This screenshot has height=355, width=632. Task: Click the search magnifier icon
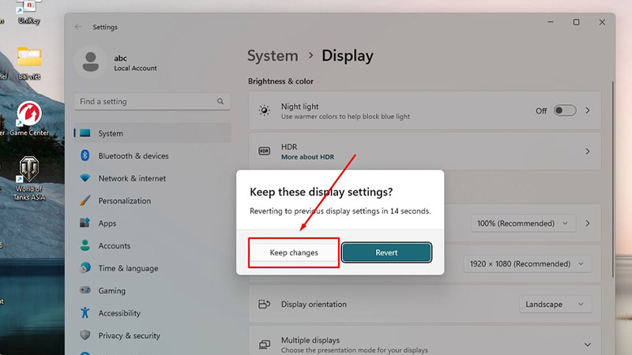[220, 102]
